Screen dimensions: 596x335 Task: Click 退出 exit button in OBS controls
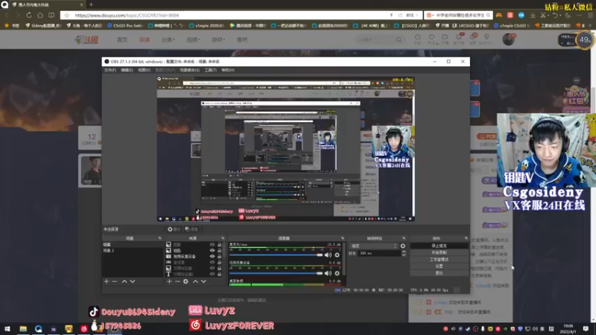coord(439,273)
